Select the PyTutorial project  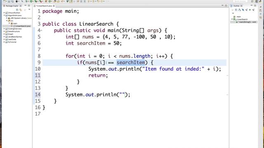11,42
